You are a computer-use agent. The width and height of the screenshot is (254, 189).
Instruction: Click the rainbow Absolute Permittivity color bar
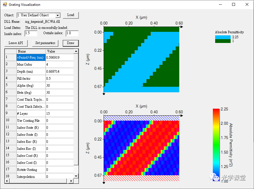(x=216, y=145)
